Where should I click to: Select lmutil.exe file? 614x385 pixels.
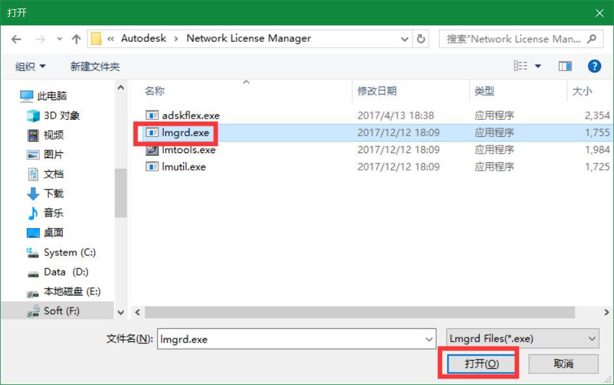(x=184, y=167)
